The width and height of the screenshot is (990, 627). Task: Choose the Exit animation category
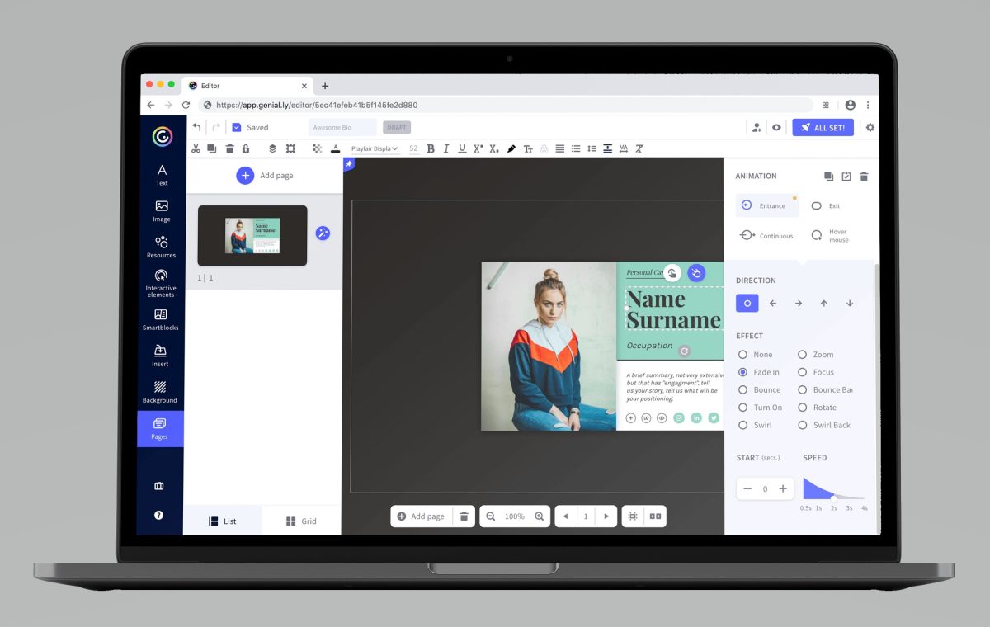(825, 205)
